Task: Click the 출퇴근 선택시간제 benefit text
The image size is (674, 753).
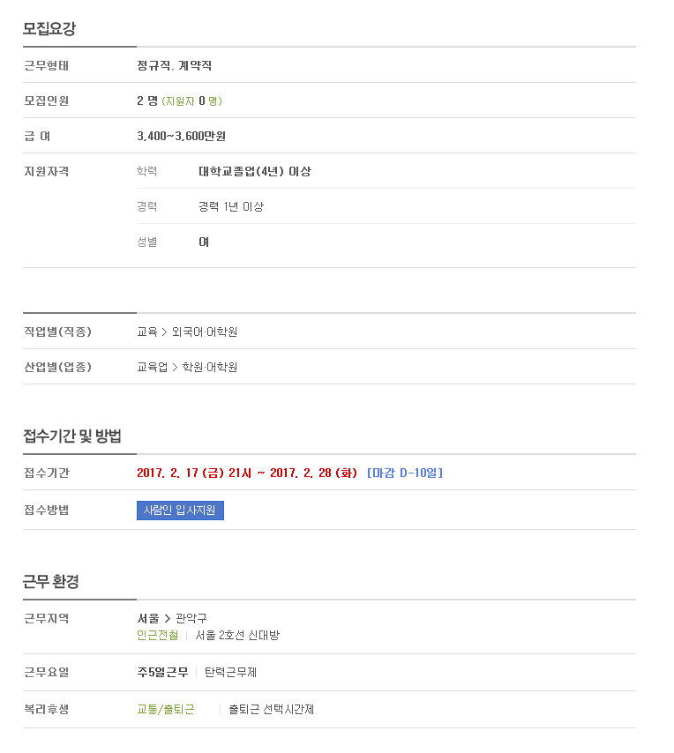Action: pyautogui.click(x=272, y=709)
